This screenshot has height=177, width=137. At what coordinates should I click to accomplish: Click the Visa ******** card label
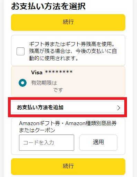pos(52,72)
